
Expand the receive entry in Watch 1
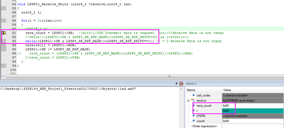(x=188, y=100)
